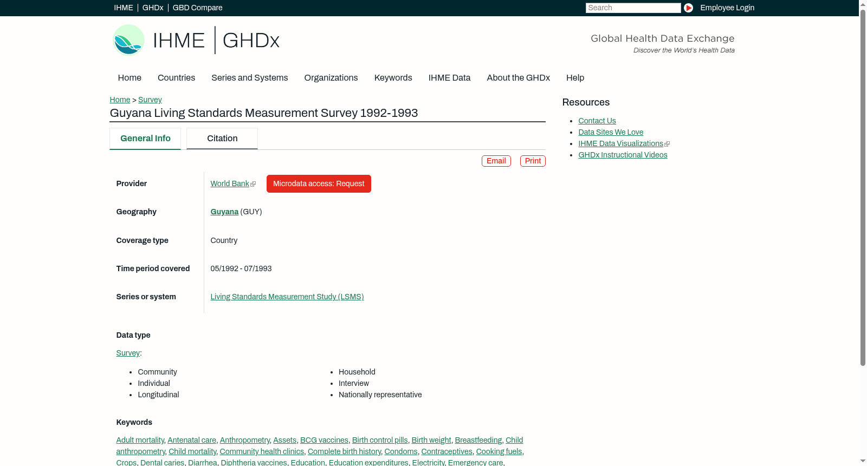Click the Community health clinics keyword

tap(262, 451)
